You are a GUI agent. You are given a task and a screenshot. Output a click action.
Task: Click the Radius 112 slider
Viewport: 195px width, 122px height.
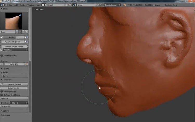(14, 37)
